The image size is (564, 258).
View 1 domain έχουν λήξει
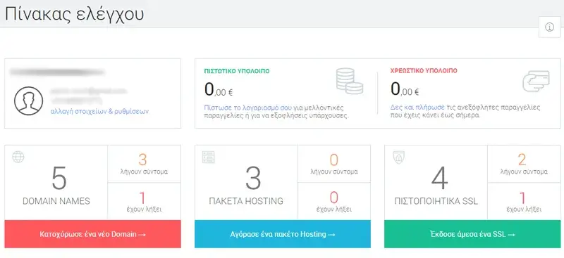[144, 201]
